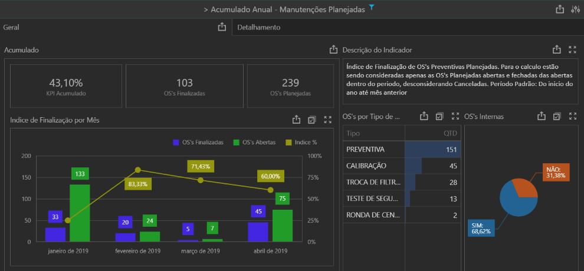
Task: Toggle multi-select on OS's Internas panel
Action: [x=556, y=116]
